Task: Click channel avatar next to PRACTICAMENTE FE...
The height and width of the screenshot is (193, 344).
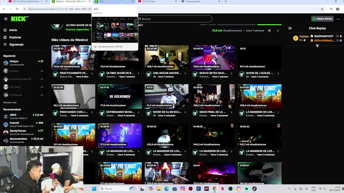Action: click(55, 74)
